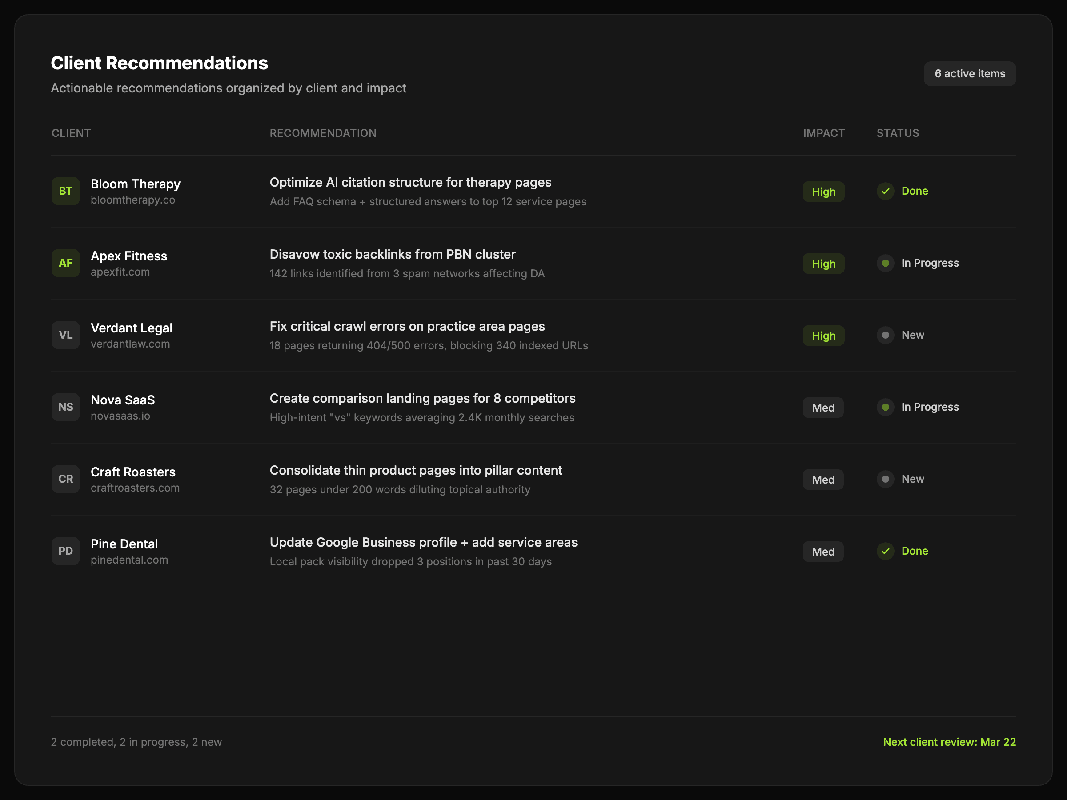The width and height of the screenshot is (1067, 800).
Task: Click Done checkmark icon for Pine Dental
Action: pos(885,551)
